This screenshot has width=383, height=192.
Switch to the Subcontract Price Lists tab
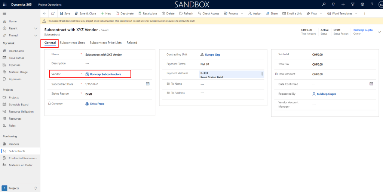pyautogui.click(x=105, y=43)
